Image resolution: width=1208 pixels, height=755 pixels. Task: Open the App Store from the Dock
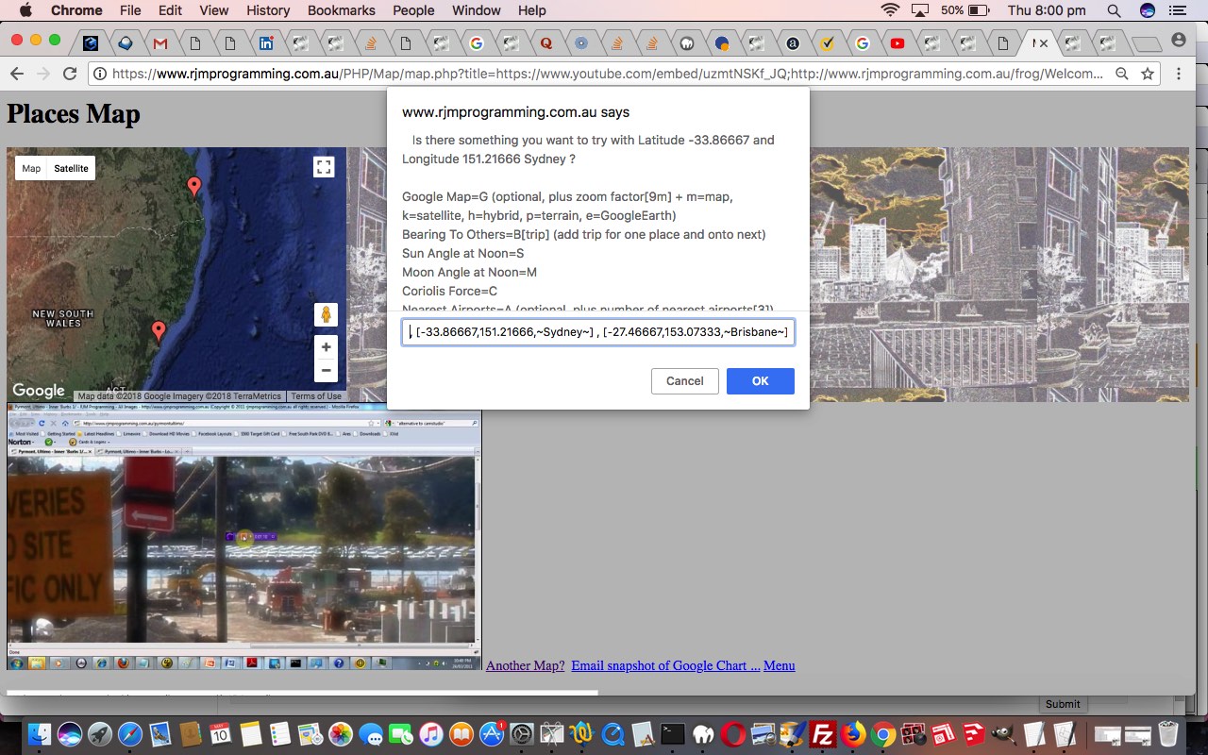[x=492, y=734]
